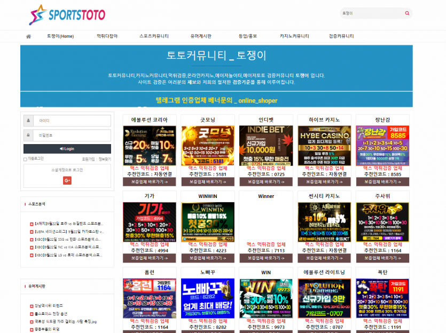This screenshot has height=333, width=446.
Task: Open the 먹튀다잡아 menu
Action: 107,36
